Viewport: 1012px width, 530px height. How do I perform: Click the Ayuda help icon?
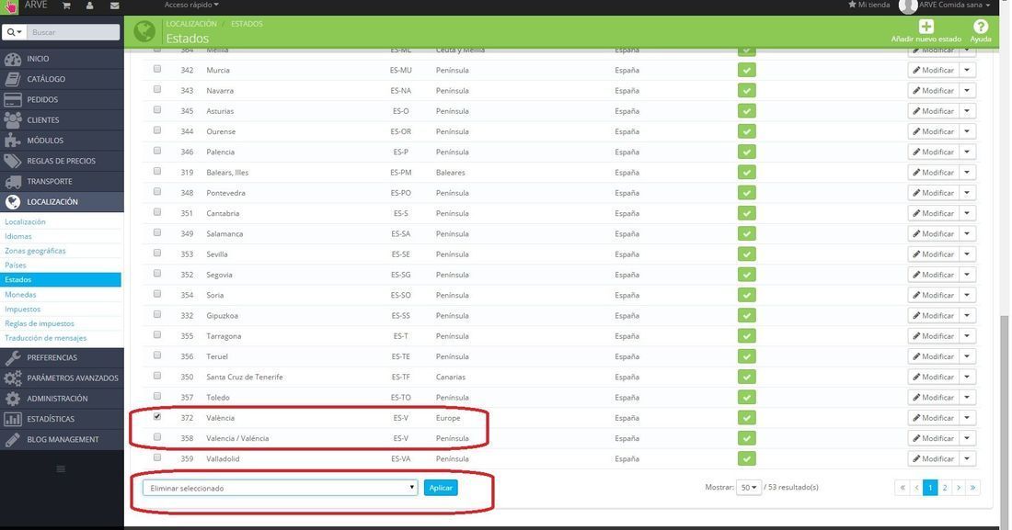tap(981, 27)
